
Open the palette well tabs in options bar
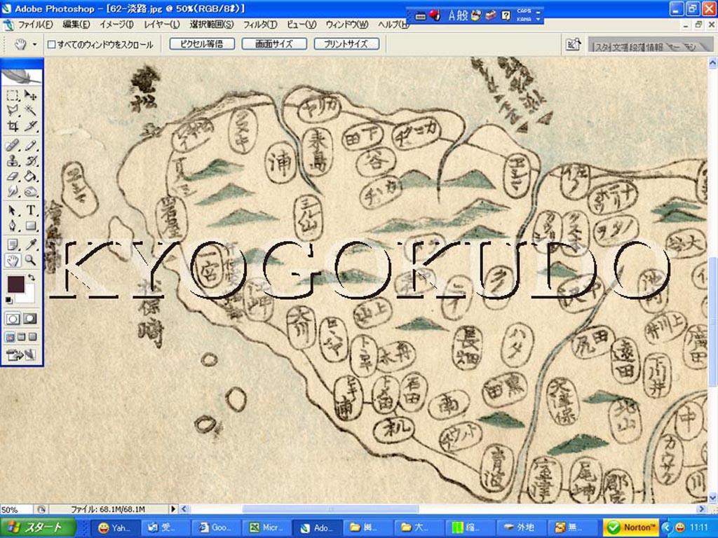pos(650,46)
